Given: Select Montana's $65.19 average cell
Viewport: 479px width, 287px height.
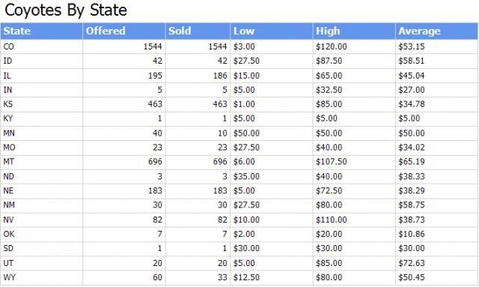Looking at the screenshot, I should tap(411, 162).
